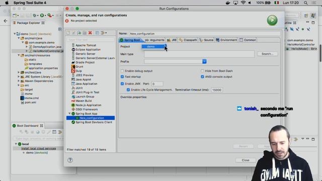322x181 pixels.
Task: Toggle Fast startup checkbox
Action: pos(122,76)
